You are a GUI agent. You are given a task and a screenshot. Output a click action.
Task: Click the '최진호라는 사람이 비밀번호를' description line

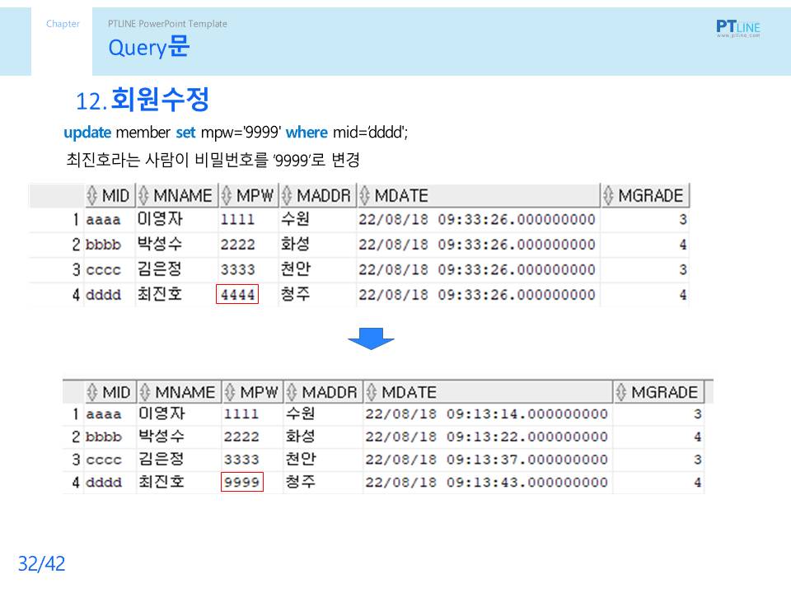click(x=213, y=160)
